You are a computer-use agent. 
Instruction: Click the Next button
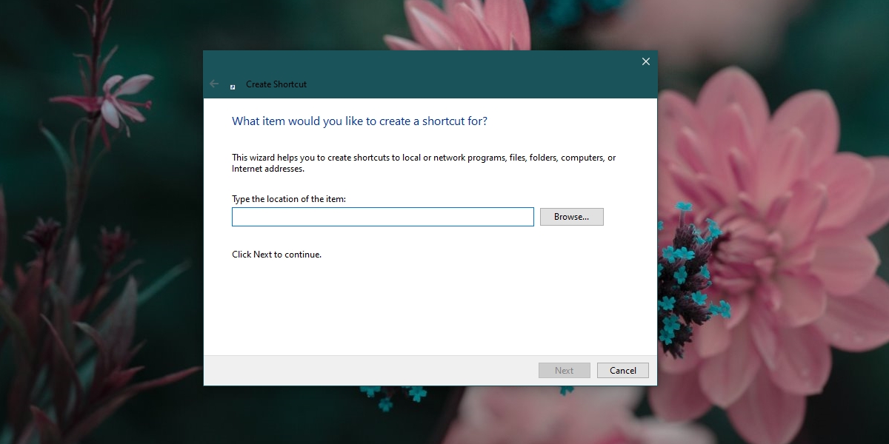click(x=564, y=370)
